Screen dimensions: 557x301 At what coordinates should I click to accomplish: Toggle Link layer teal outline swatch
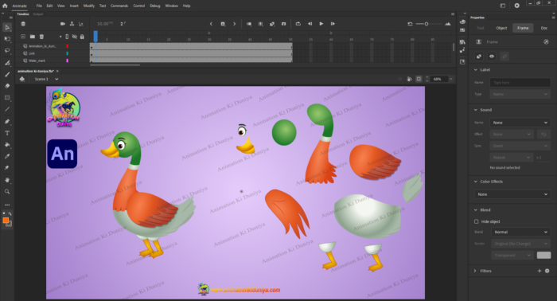(67, 53)
